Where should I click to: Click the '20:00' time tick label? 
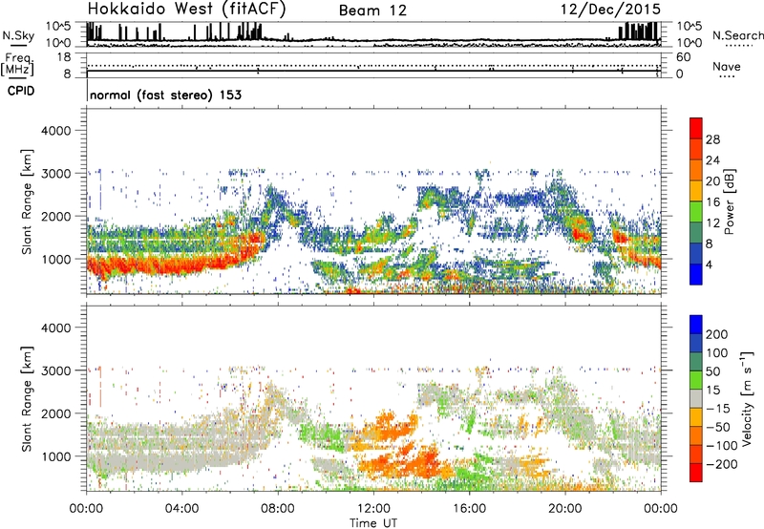pos(565,509)
